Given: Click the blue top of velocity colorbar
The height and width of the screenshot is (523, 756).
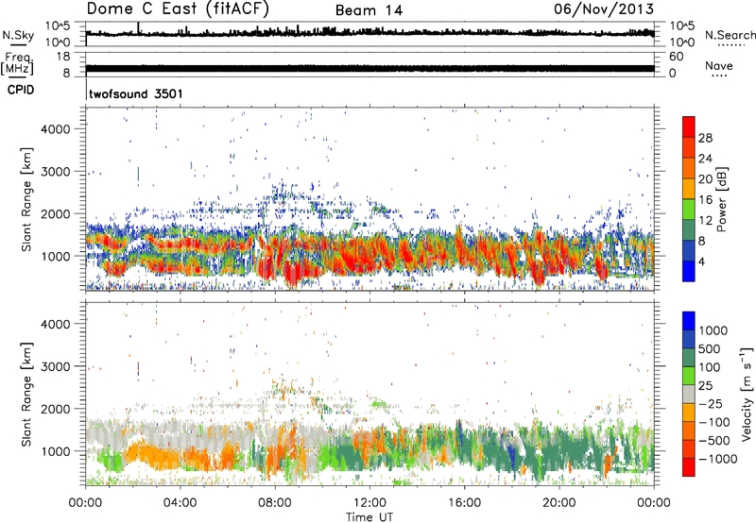Looking at the screenshot, I should point(689,321).
